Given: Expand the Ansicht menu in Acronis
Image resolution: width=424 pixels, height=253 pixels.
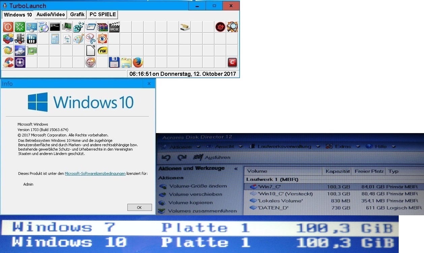Looking at the screenshot, I should point(224,147).
